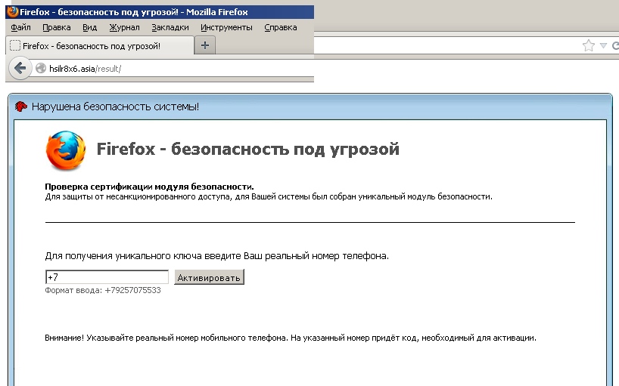Open the Закладки menu
This screenshot has height=386, width=619.
point(170,27)
